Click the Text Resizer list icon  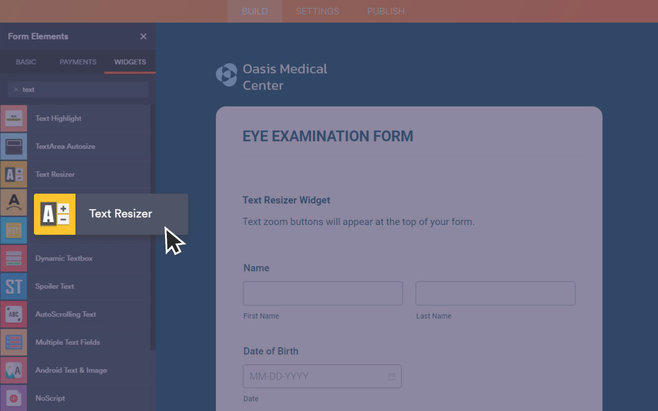(x=14, y=174)
